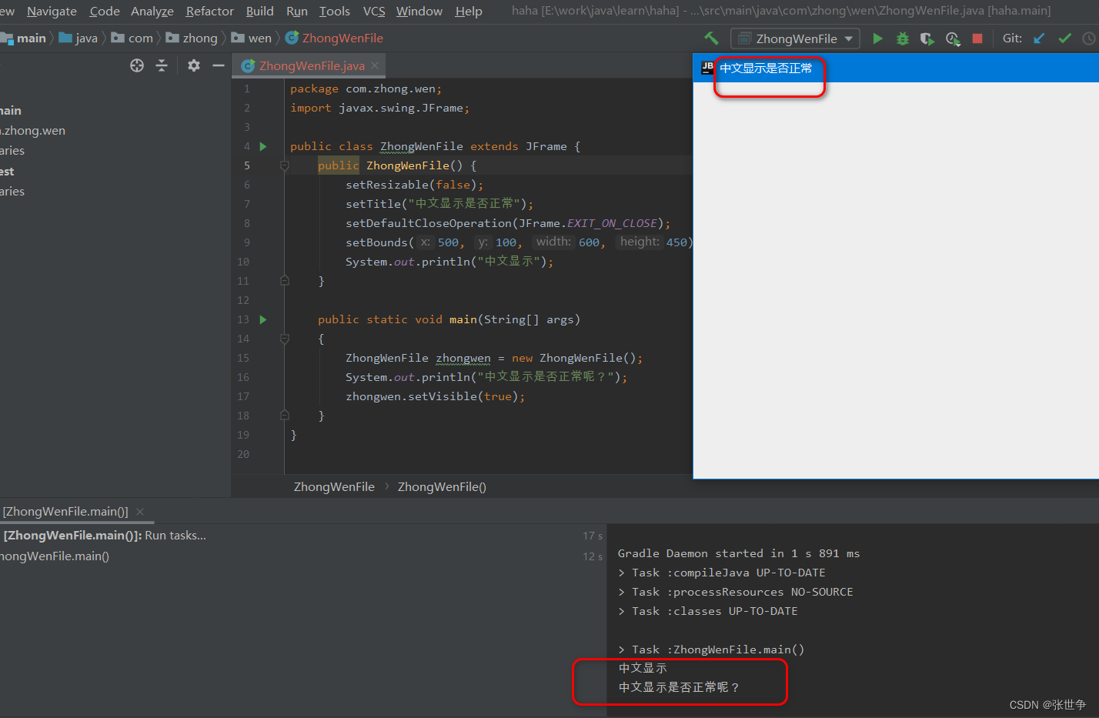
Task: Commit changes using the green checkmark icon
Action: (1064, 38)
